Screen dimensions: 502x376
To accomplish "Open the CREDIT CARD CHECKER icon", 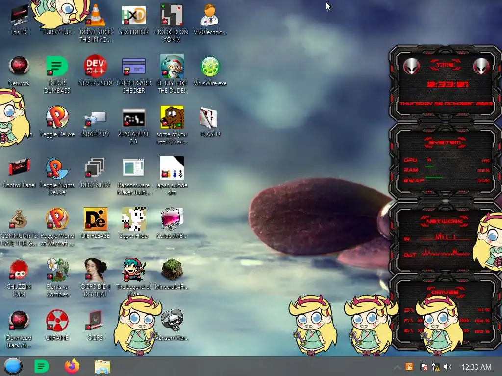I will [133, 74].
